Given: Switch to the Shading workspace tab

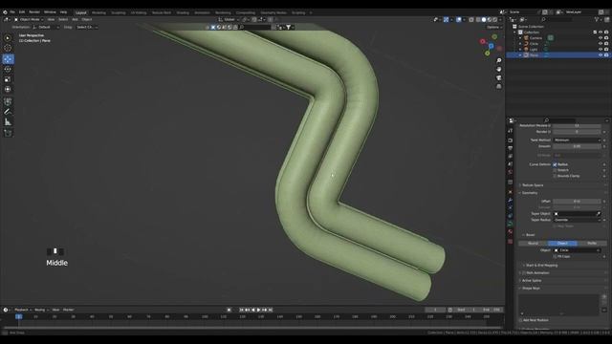Looking at the screenshot, I should click(183, 12).
